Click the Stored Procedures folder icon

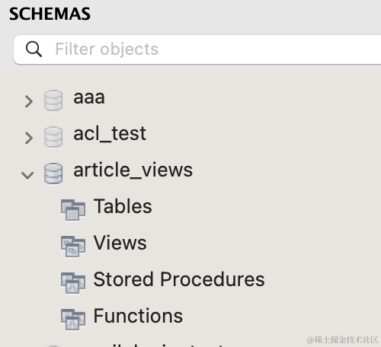pos(73,283)
